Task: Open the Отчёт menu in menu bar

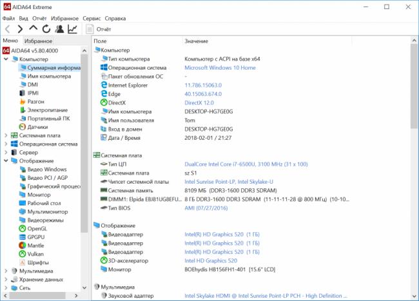Action: (x=39, y=19)
